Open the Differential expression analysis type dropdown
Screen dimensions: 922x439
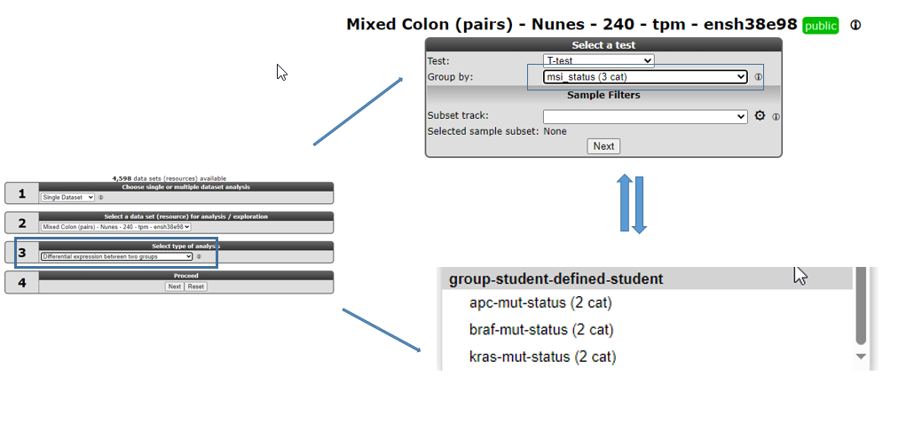117,257
